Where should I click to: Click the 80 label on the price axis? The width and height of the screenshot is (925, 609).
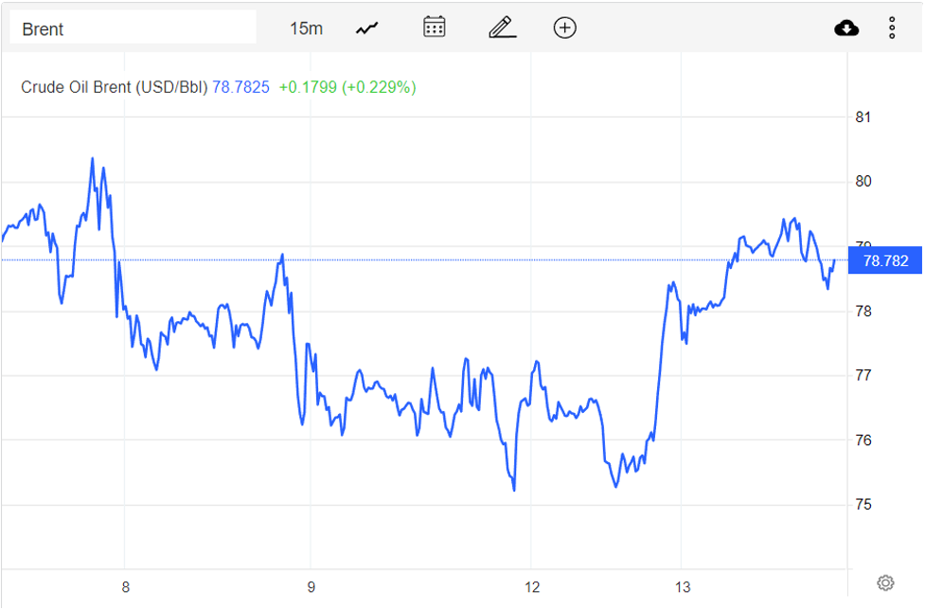tap(863, 182)
